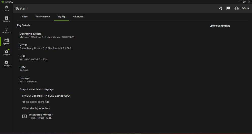
Task: Click the System page title
Action: click(21, 9)
